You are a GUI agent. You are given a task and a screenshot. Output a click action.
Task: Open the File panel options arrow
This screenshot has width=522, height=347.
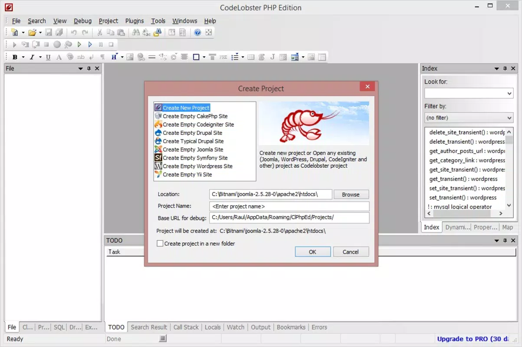coord(81,69)
